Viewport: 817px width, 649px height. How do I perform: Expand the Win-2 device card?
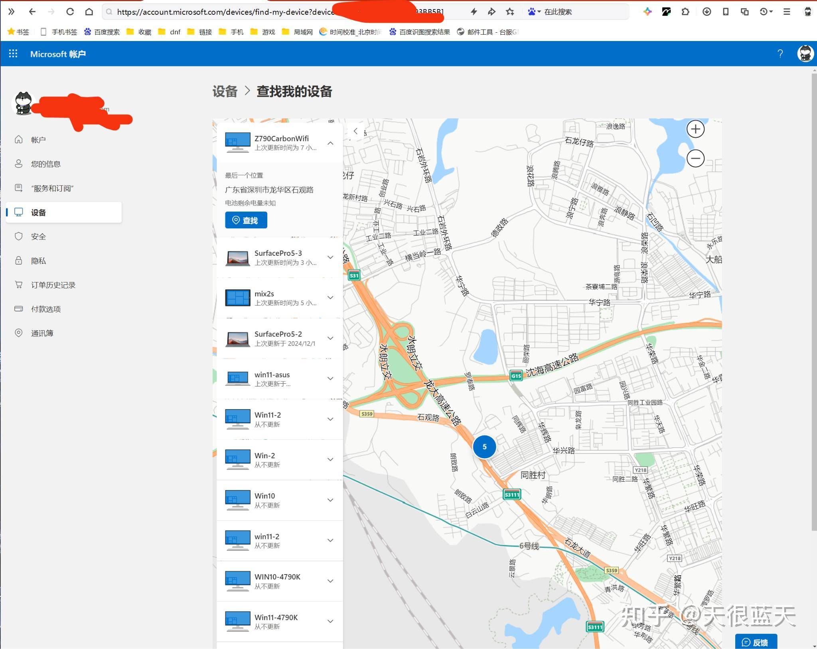tap(330, 459)
